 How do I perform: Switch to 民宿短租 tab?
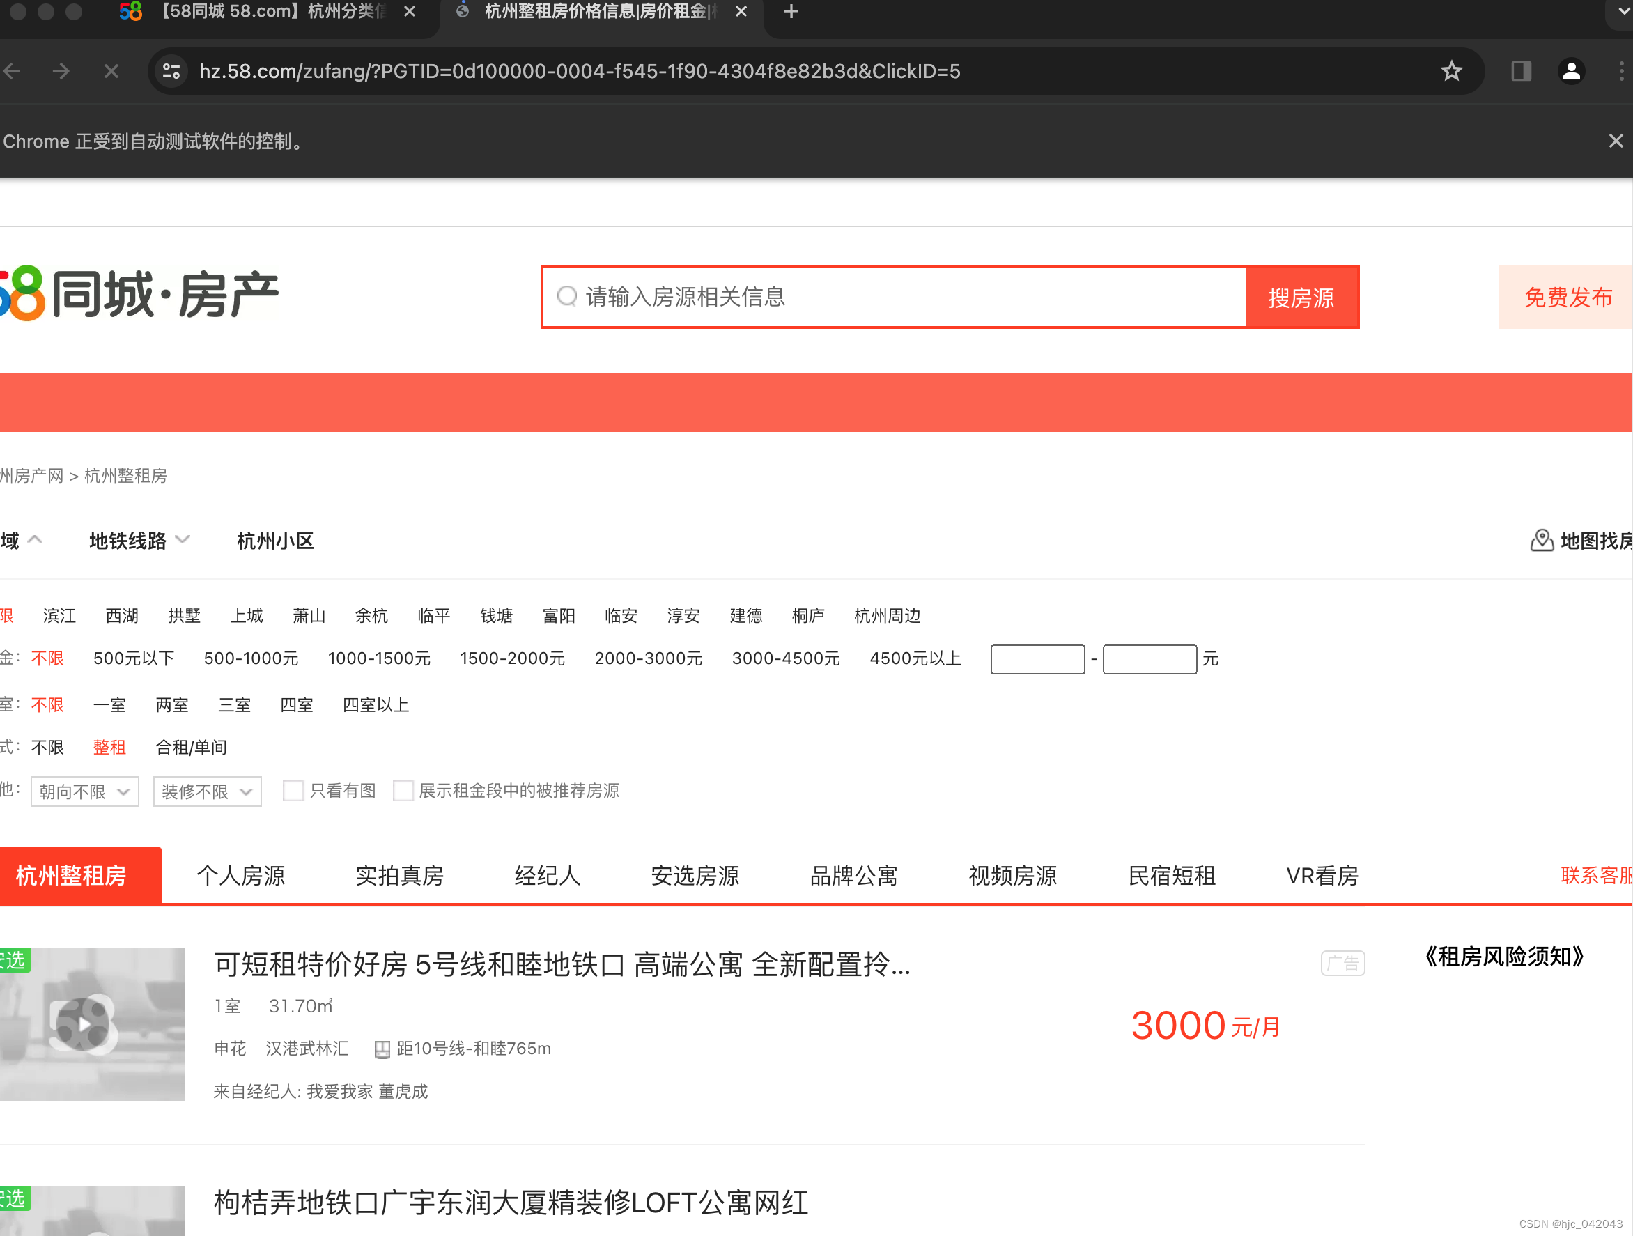pos(1172,876)
